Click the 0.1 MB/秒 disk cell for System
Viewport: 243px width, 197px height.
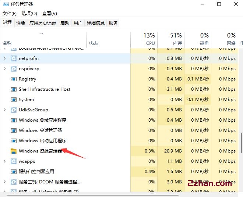coord(198,100)
